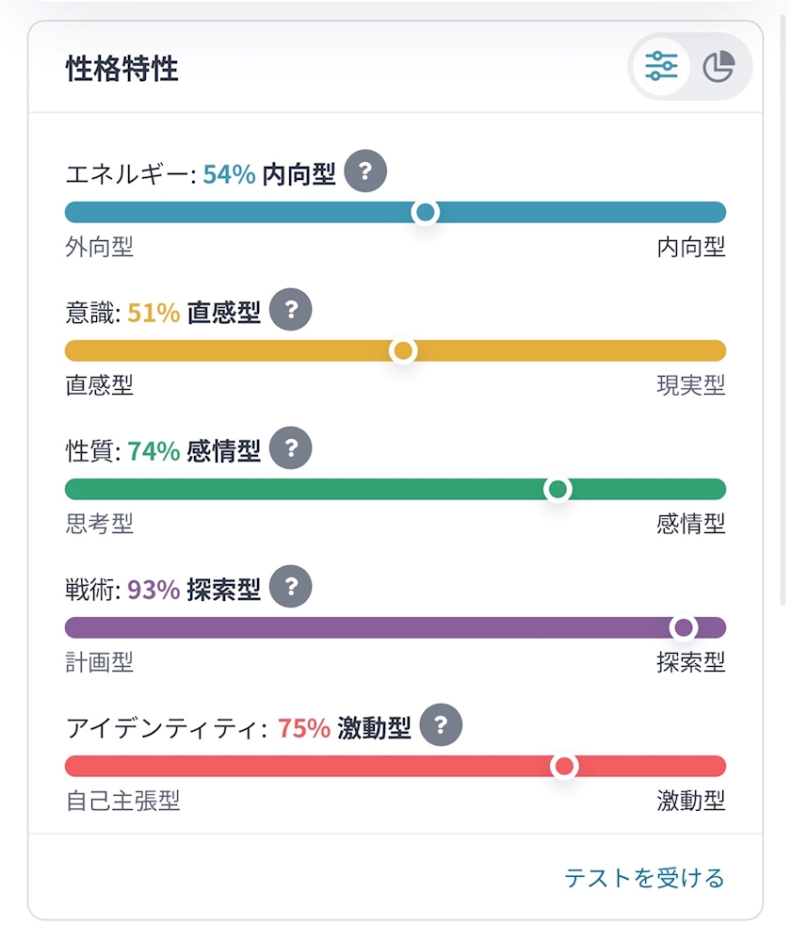Select the 自己主張型 label under red bar
This screenshot has height=925, width=791.
pyautogui.click(x=122, y=801)
